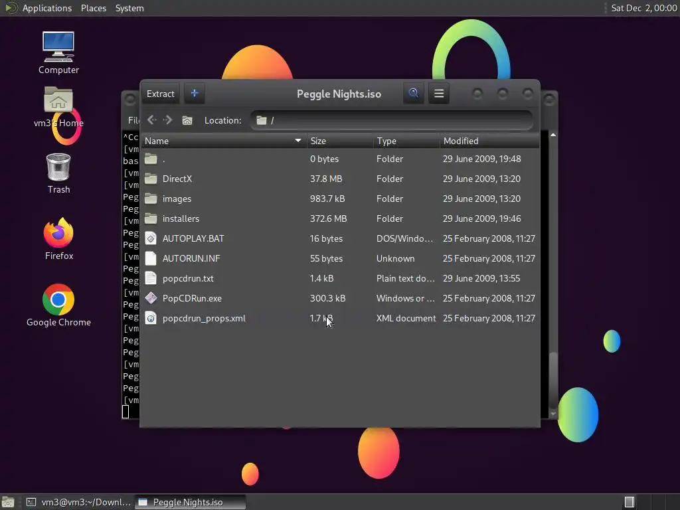Go to archive home folder icon
This screenshot has height=510, width=680.
tap(187, 120)
